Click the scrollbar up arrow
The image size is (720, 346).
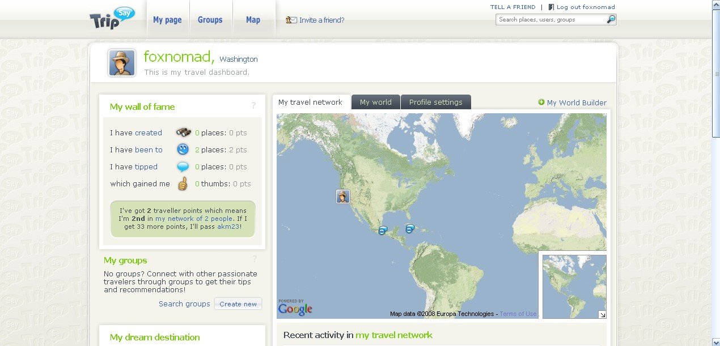pos(715,5)
